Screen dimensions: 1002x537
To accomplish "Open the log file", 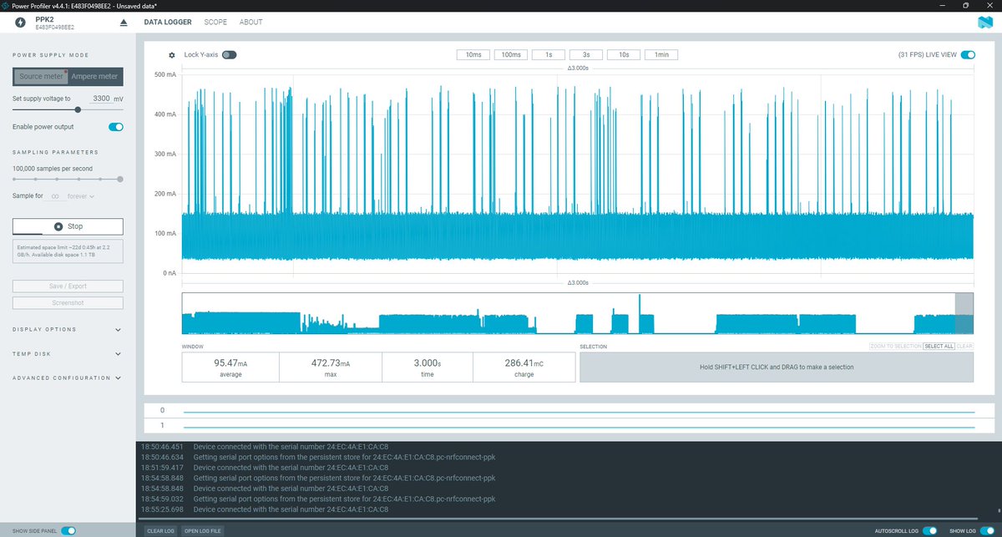I will pyautogui.click(x=202, y=530).
